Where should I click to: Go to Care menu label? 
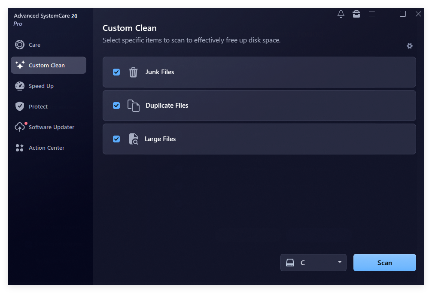pyautogui.click(x=34, y=45)
